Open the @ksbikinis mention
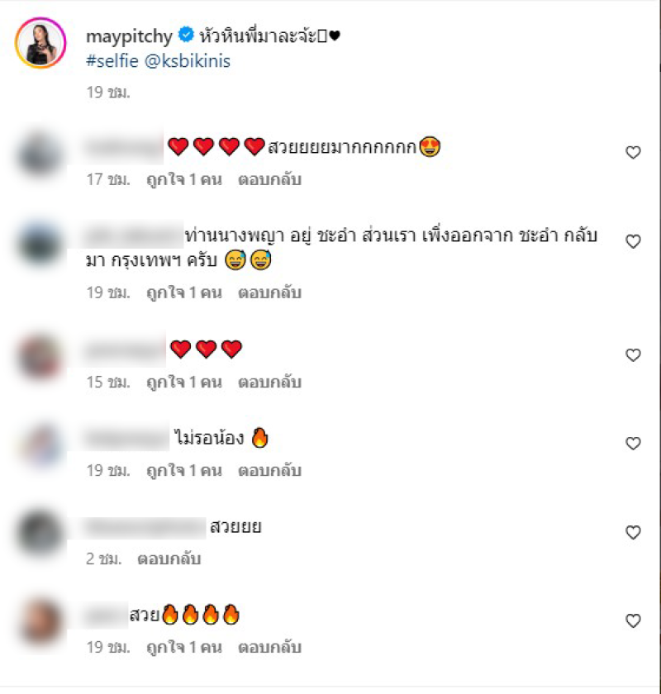This screenshot has height=694, width=661. pyautogui.click(x=188, y=60)
